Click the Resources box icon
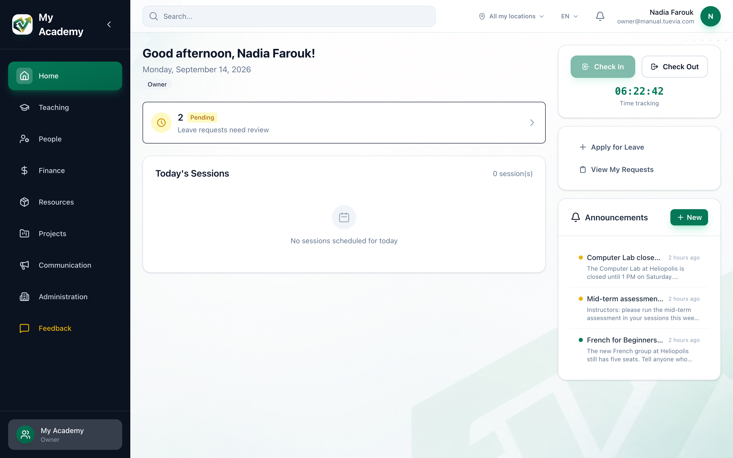The image size is (733, 458). point(24,202)
